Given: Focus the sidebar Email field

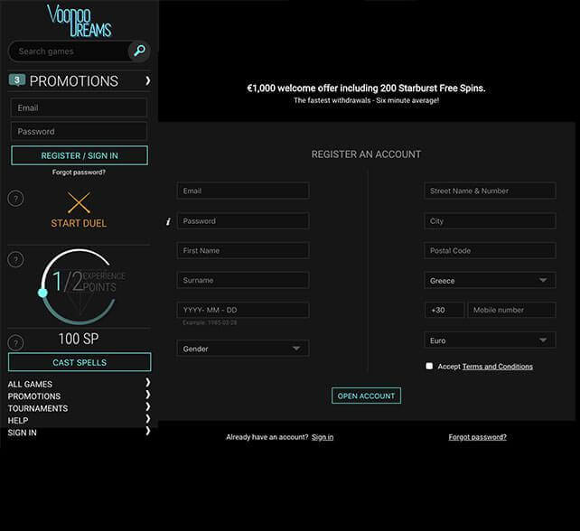Looking at the screenshot, I should (79, 107).
